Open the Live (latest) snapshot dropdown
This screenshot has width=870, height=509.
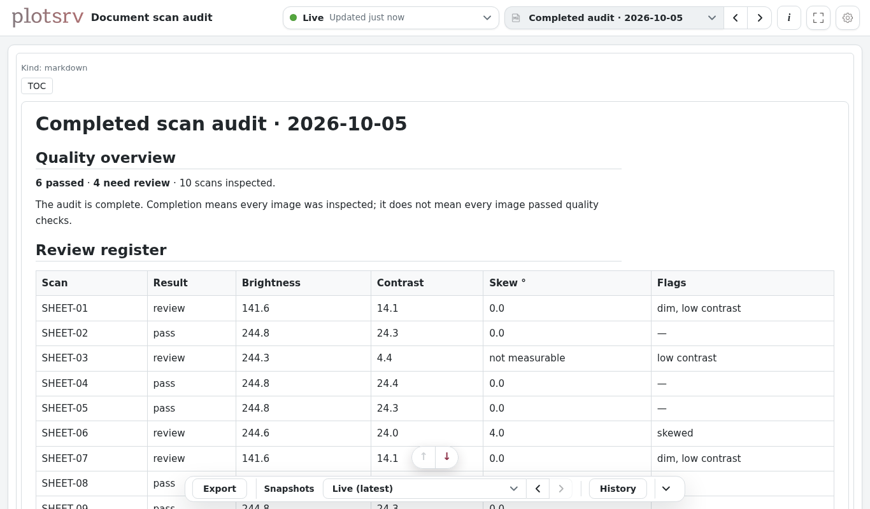click(425, 489)
